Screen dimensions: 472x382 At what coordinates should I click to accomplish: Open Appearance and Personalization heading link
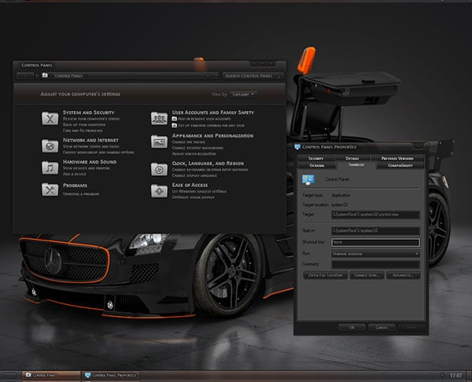point(212,136)
